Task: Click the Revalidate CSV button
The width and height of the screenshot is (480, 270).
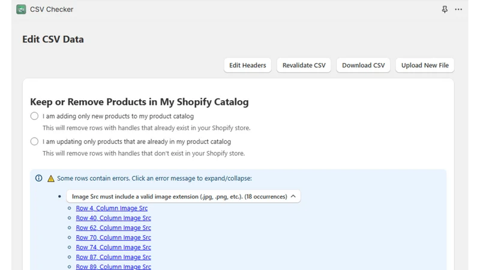Action: [304, 65]
